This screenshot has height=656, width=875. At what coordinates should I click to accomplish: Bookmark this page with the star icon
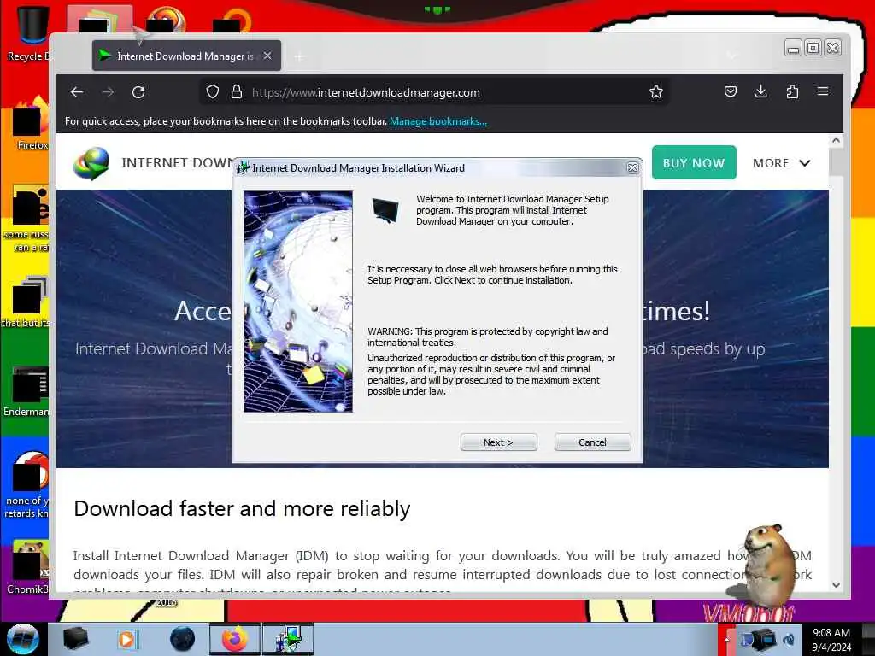(x=655, y=91)
